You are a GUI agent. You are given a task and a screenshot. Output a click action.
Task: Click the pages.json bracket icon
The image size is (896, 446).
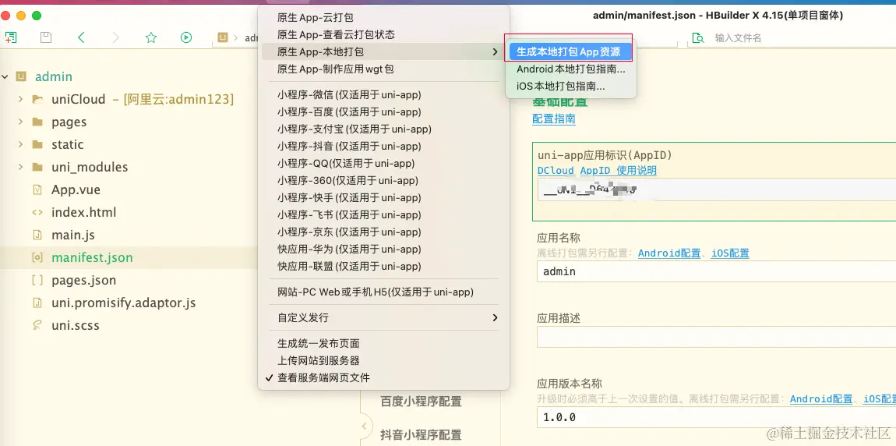(x=37, y=280)
